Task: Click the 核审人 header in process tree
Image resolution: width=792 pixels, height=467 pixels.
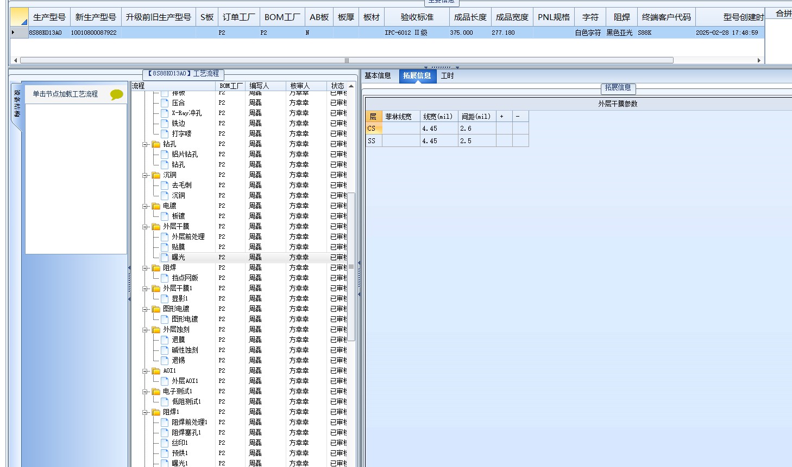Action: [306, 86]
